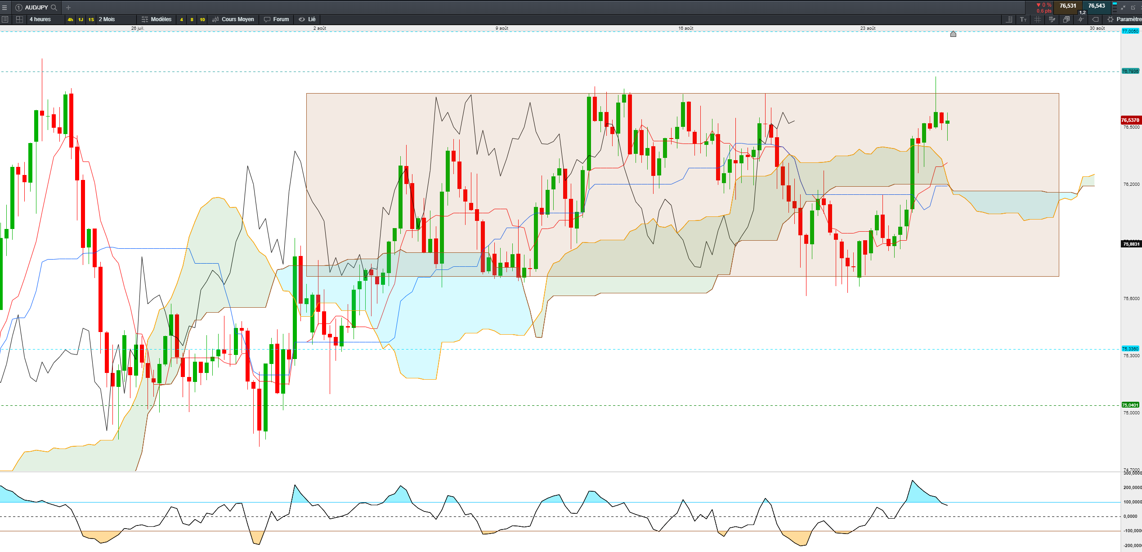Open the hamburger main menu
Image resolution: width=1142 pixels, height=552 pixels.
4,7
